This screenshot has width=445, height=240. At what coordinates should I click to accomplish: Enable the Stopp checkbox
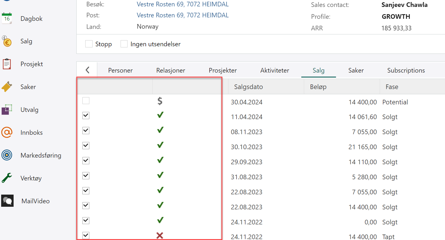click(89, 44)
